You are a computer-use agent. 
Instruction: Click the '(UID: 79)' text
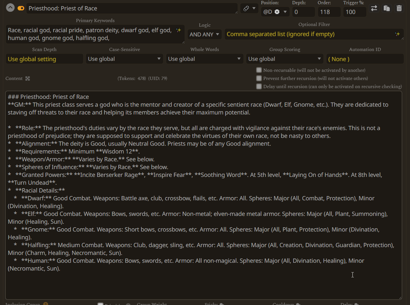(158, 78)
